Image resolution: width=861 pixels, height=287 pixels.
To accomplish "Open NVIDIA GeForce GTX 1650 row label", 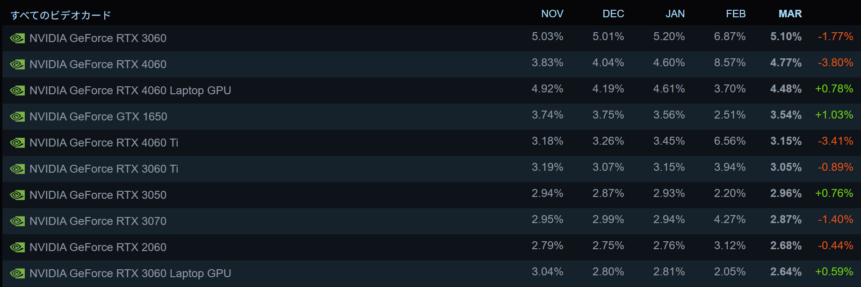I will coord(98,117).
